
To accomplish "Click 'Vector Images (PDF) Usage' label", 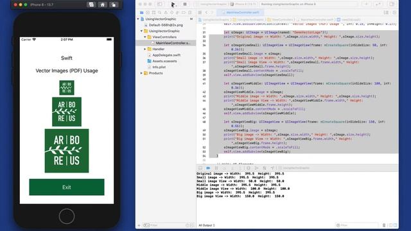I will pyautogui.click(x=67, y=71).
